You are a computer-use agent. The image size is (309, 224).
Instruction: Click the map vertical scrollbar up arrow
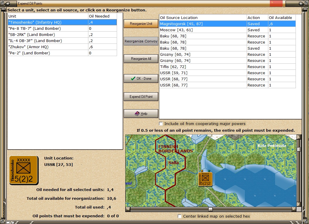pos(299,137)
